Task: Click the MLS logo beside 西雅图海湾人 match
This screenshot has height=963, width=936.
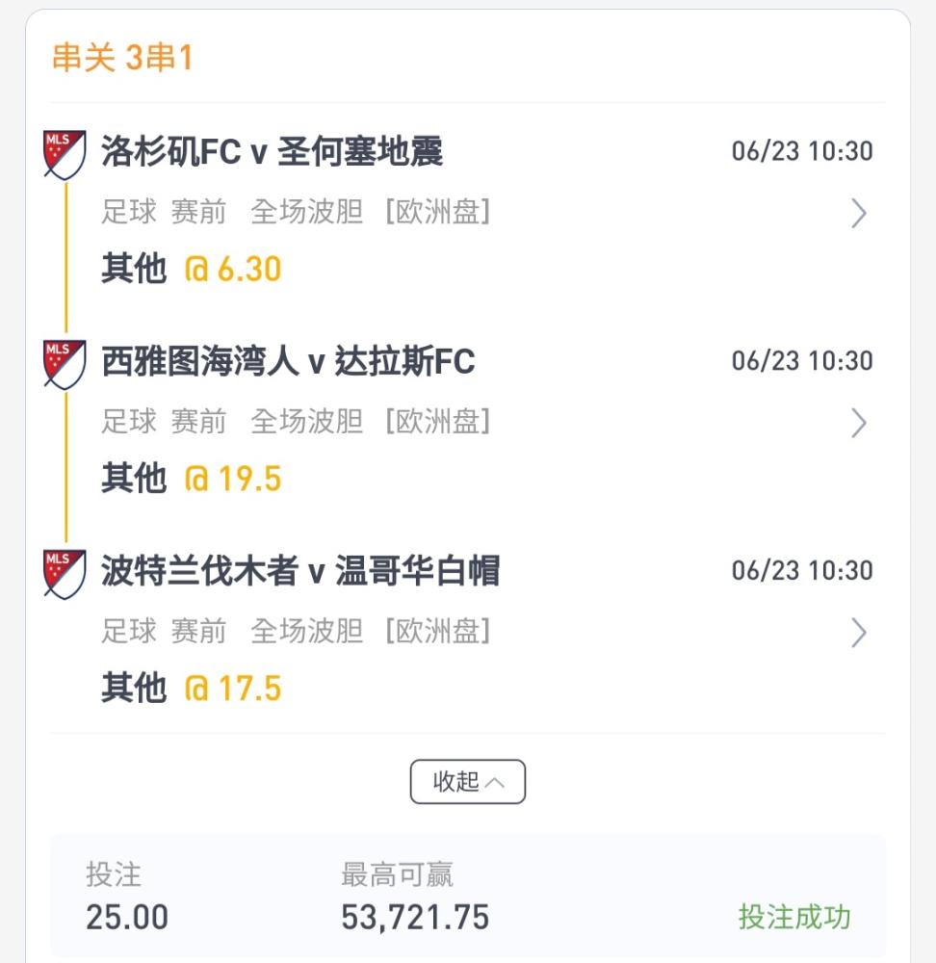Action: 65,364
